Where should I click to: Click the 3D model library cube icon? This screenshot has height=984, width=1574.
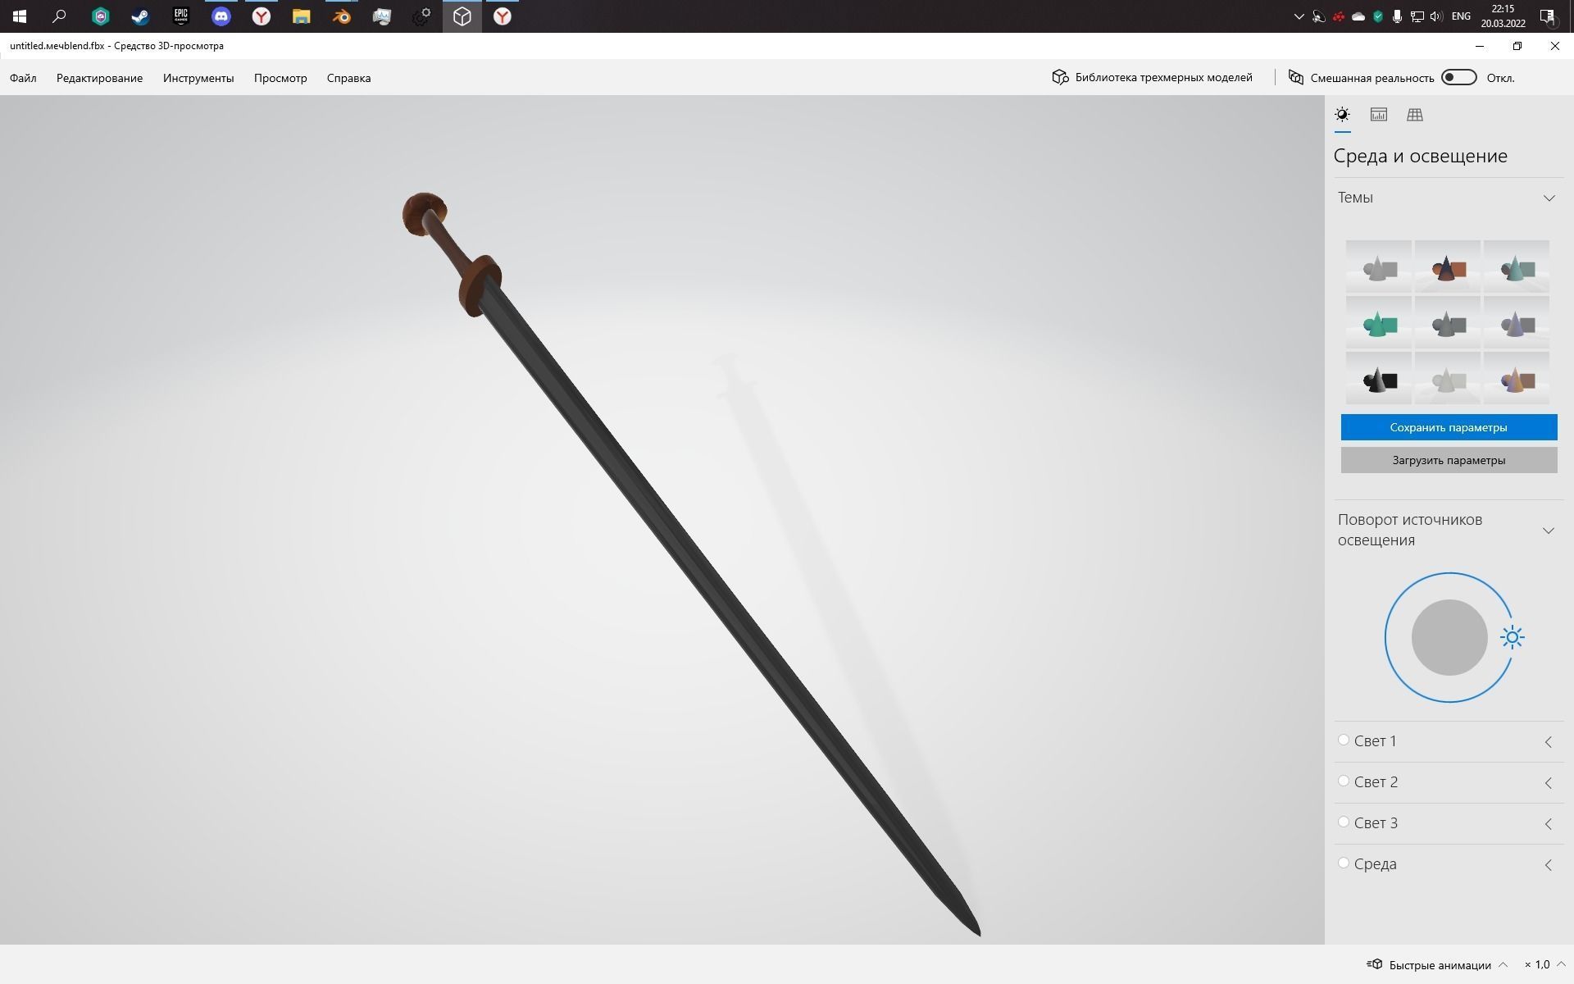1061,77
